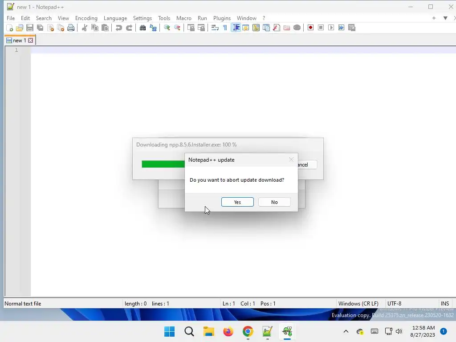The height and width of the screenshot is (342, 456).
Task: Toggle Show All Characters pilcrow icon
Action: point(225,28)
